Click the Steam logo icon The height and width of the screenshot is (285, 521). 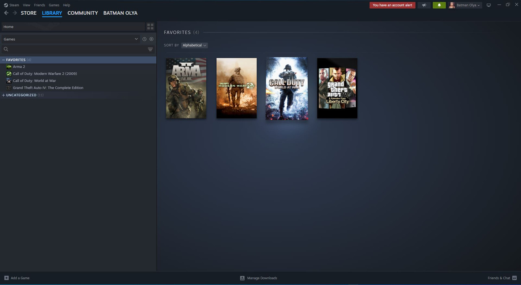tap(6, 5)
